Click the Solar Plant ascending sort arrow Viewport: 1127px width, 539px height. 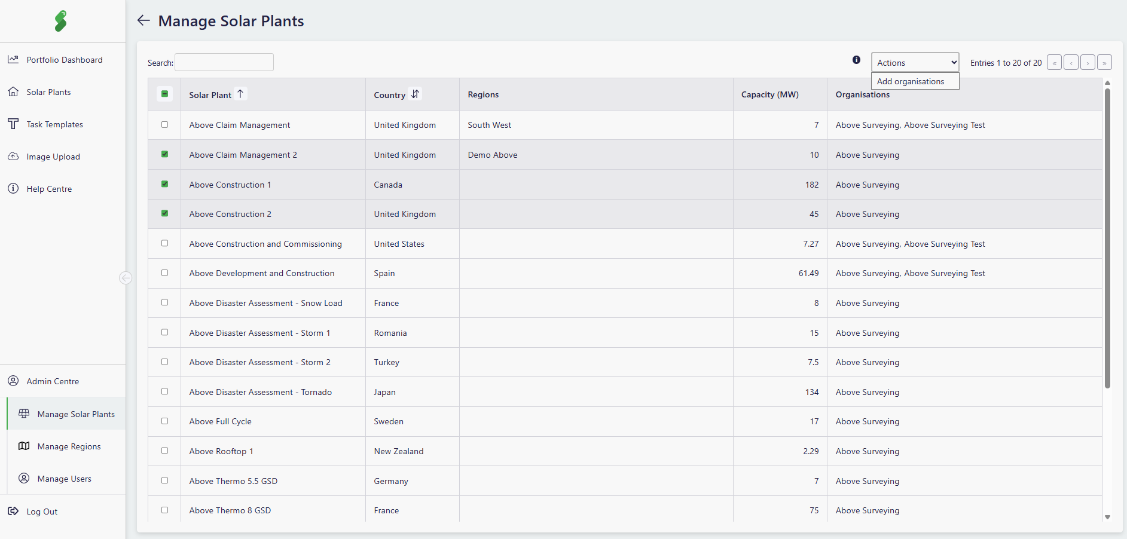tap(240, 94)
